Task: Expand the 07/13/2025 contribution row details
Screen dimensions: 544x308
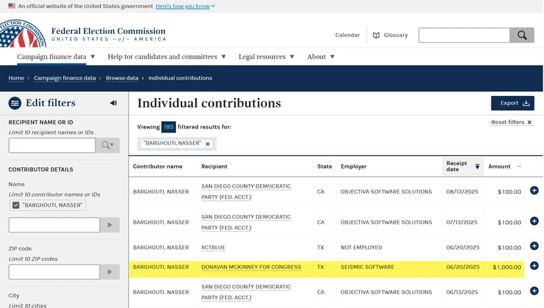Action: click(x=534, y=220)
